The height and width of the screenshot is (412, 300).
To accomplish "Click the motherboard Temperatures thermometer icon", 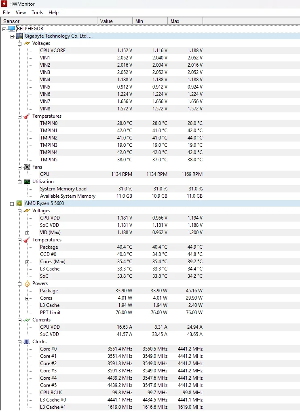I will click(x=27, y=116).
